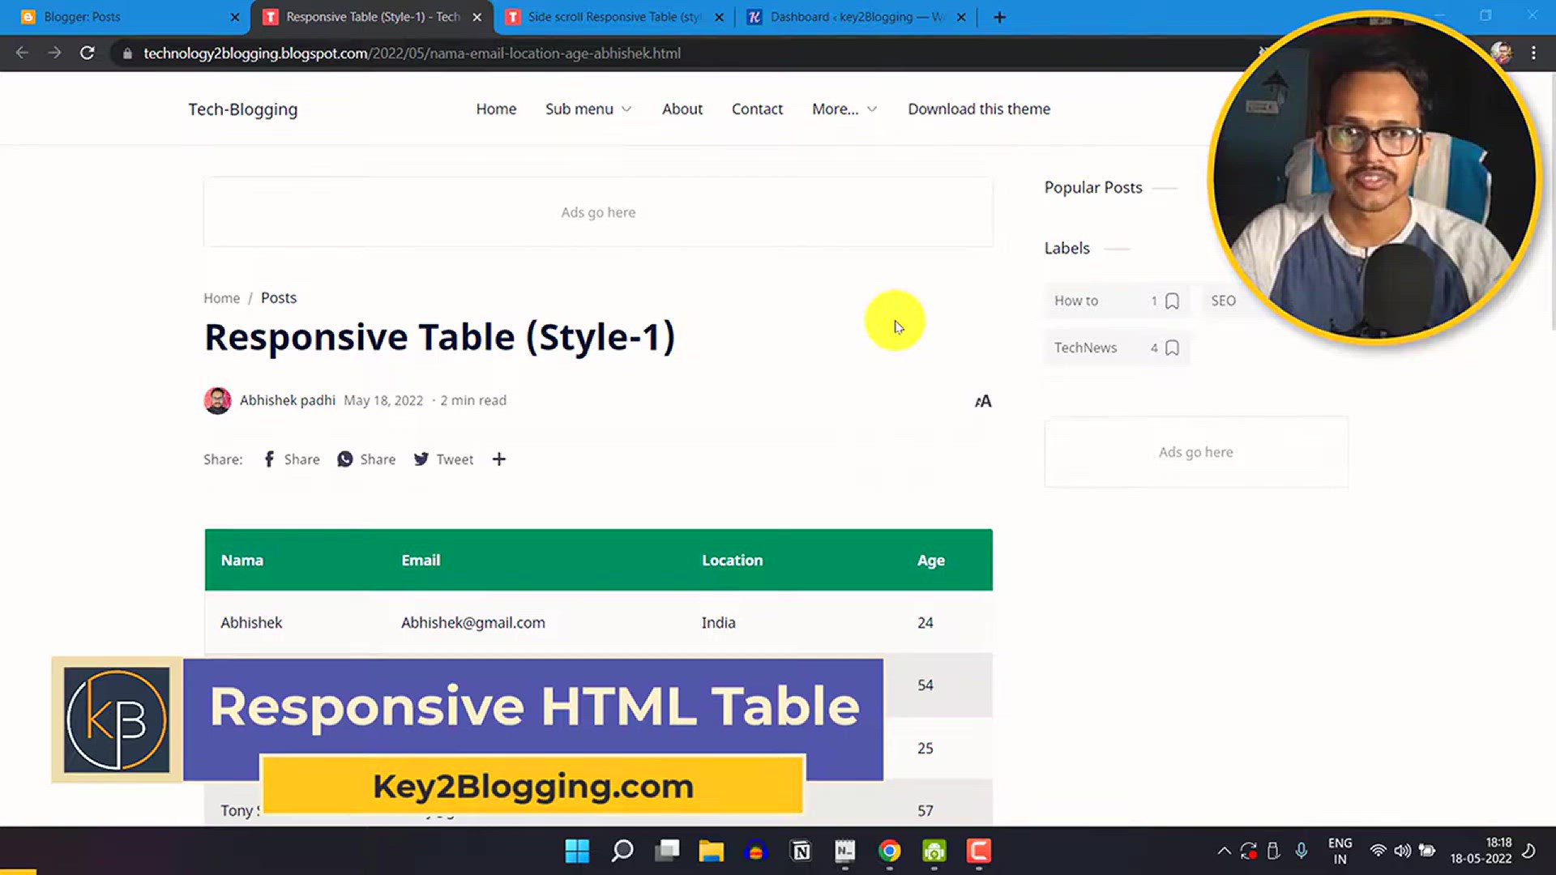Open the How to label

tap(1117, 301)
